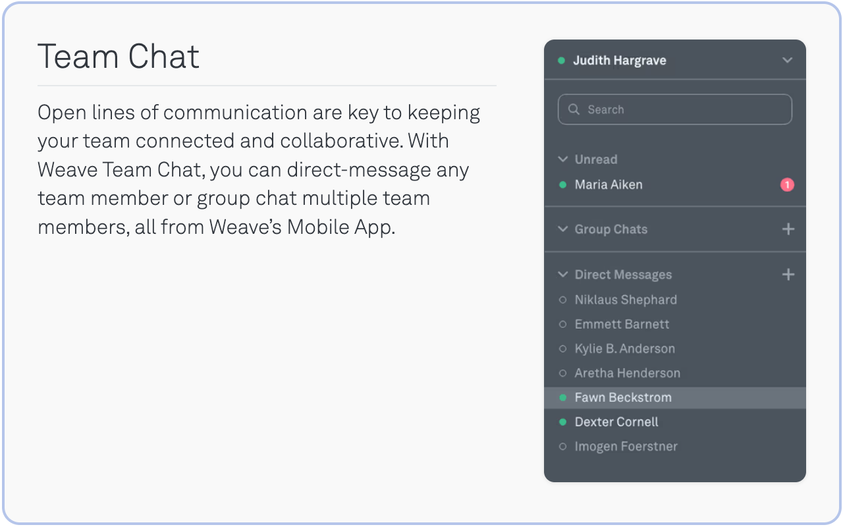843x527 pixels.
Task: Click the Team Chat heading
Action: click(x=119, y=56)
